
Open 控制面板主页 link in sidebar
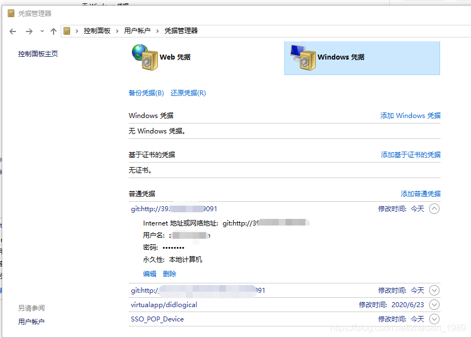pos(38,53)
